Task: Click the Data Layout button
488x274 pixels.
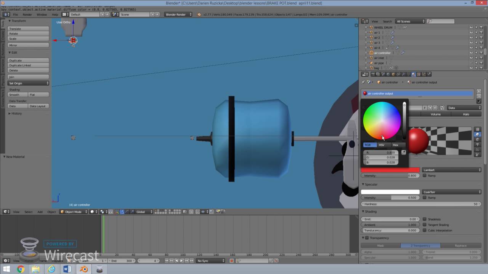Action: [39, 106]
